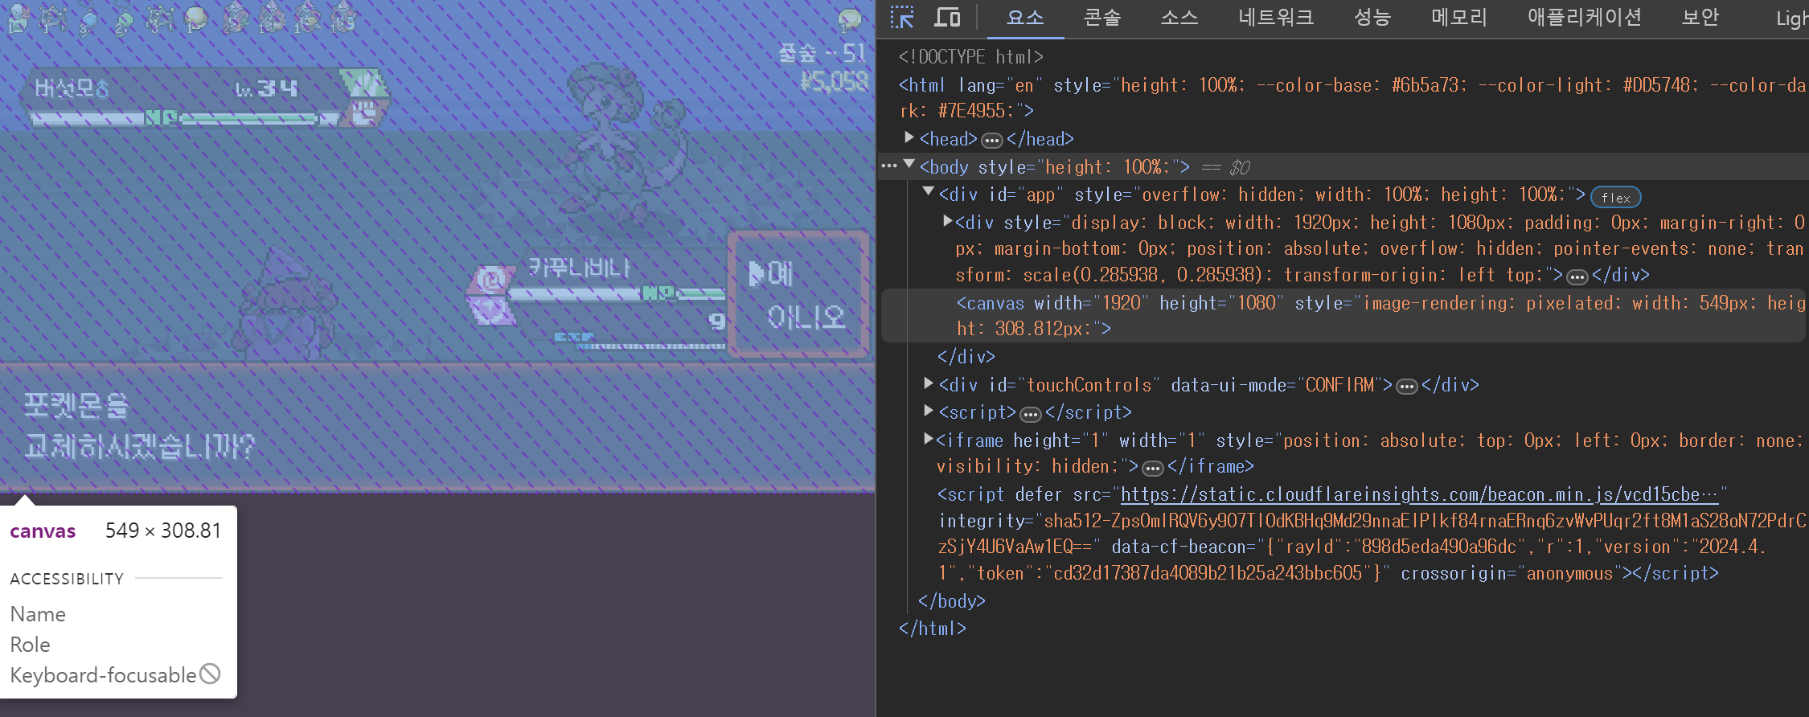The height and width of the screenshot is (717, 1809).
Task: Choose 예 in the game confirm box
Action: point(779,274)
